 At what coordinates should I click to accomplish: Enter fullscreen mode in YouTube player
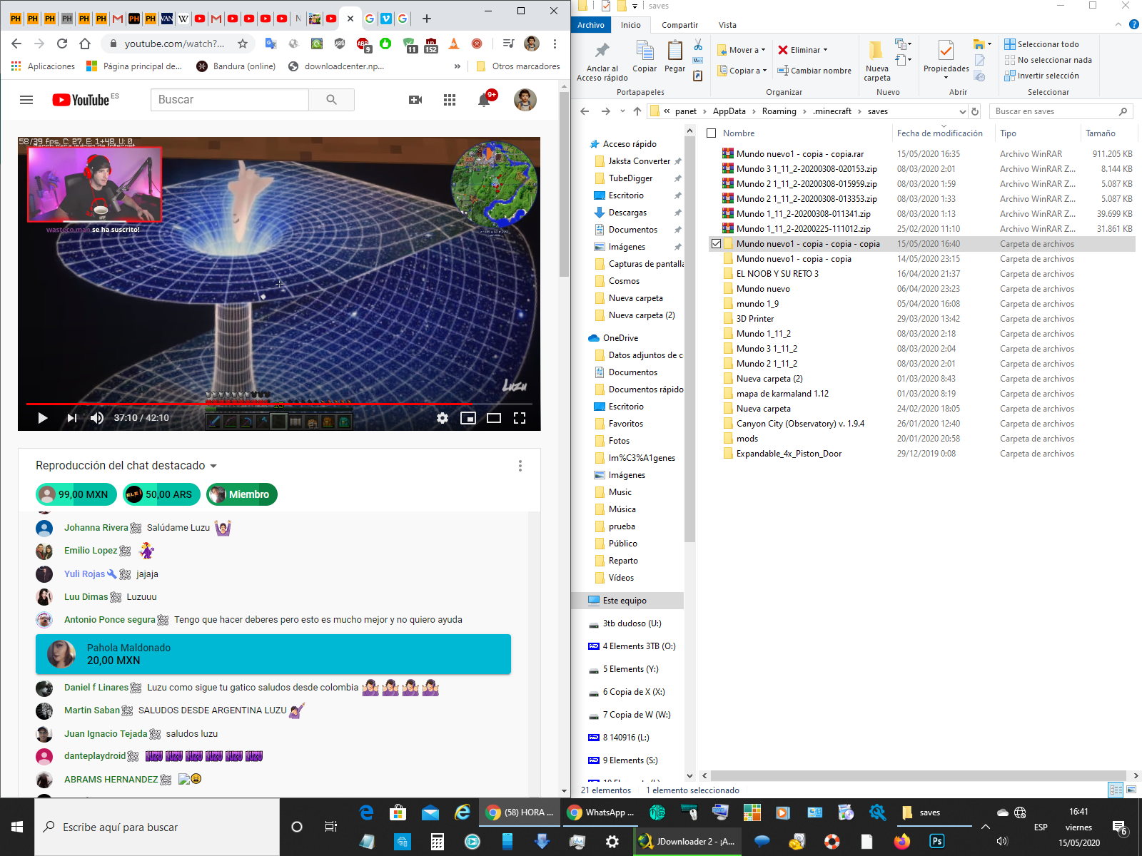pos(520,418)
